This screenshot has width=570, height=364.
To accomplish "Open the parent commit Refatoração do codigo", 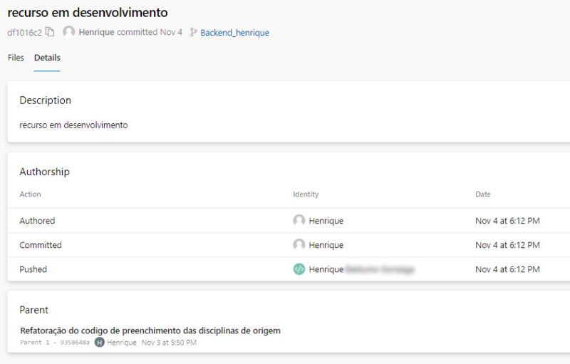I will [150, 331].
